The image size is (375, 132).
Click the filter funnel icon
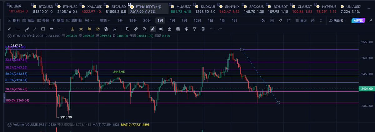click(195, 29)
